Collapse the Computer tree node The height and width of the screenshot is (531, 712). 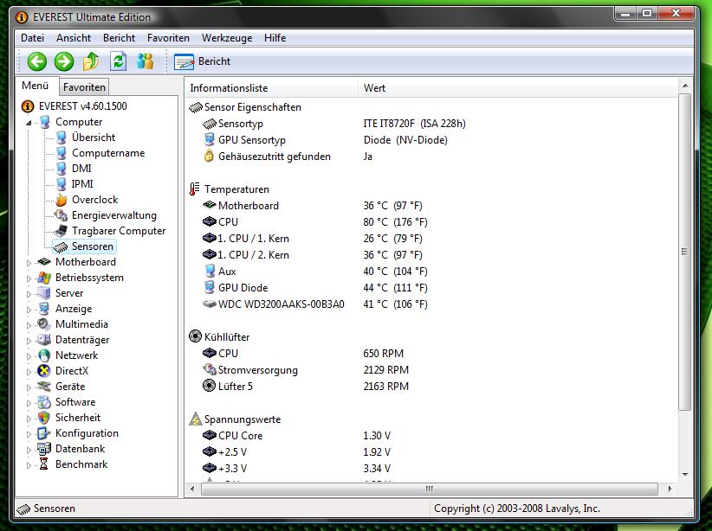click(x=29, y=123)
